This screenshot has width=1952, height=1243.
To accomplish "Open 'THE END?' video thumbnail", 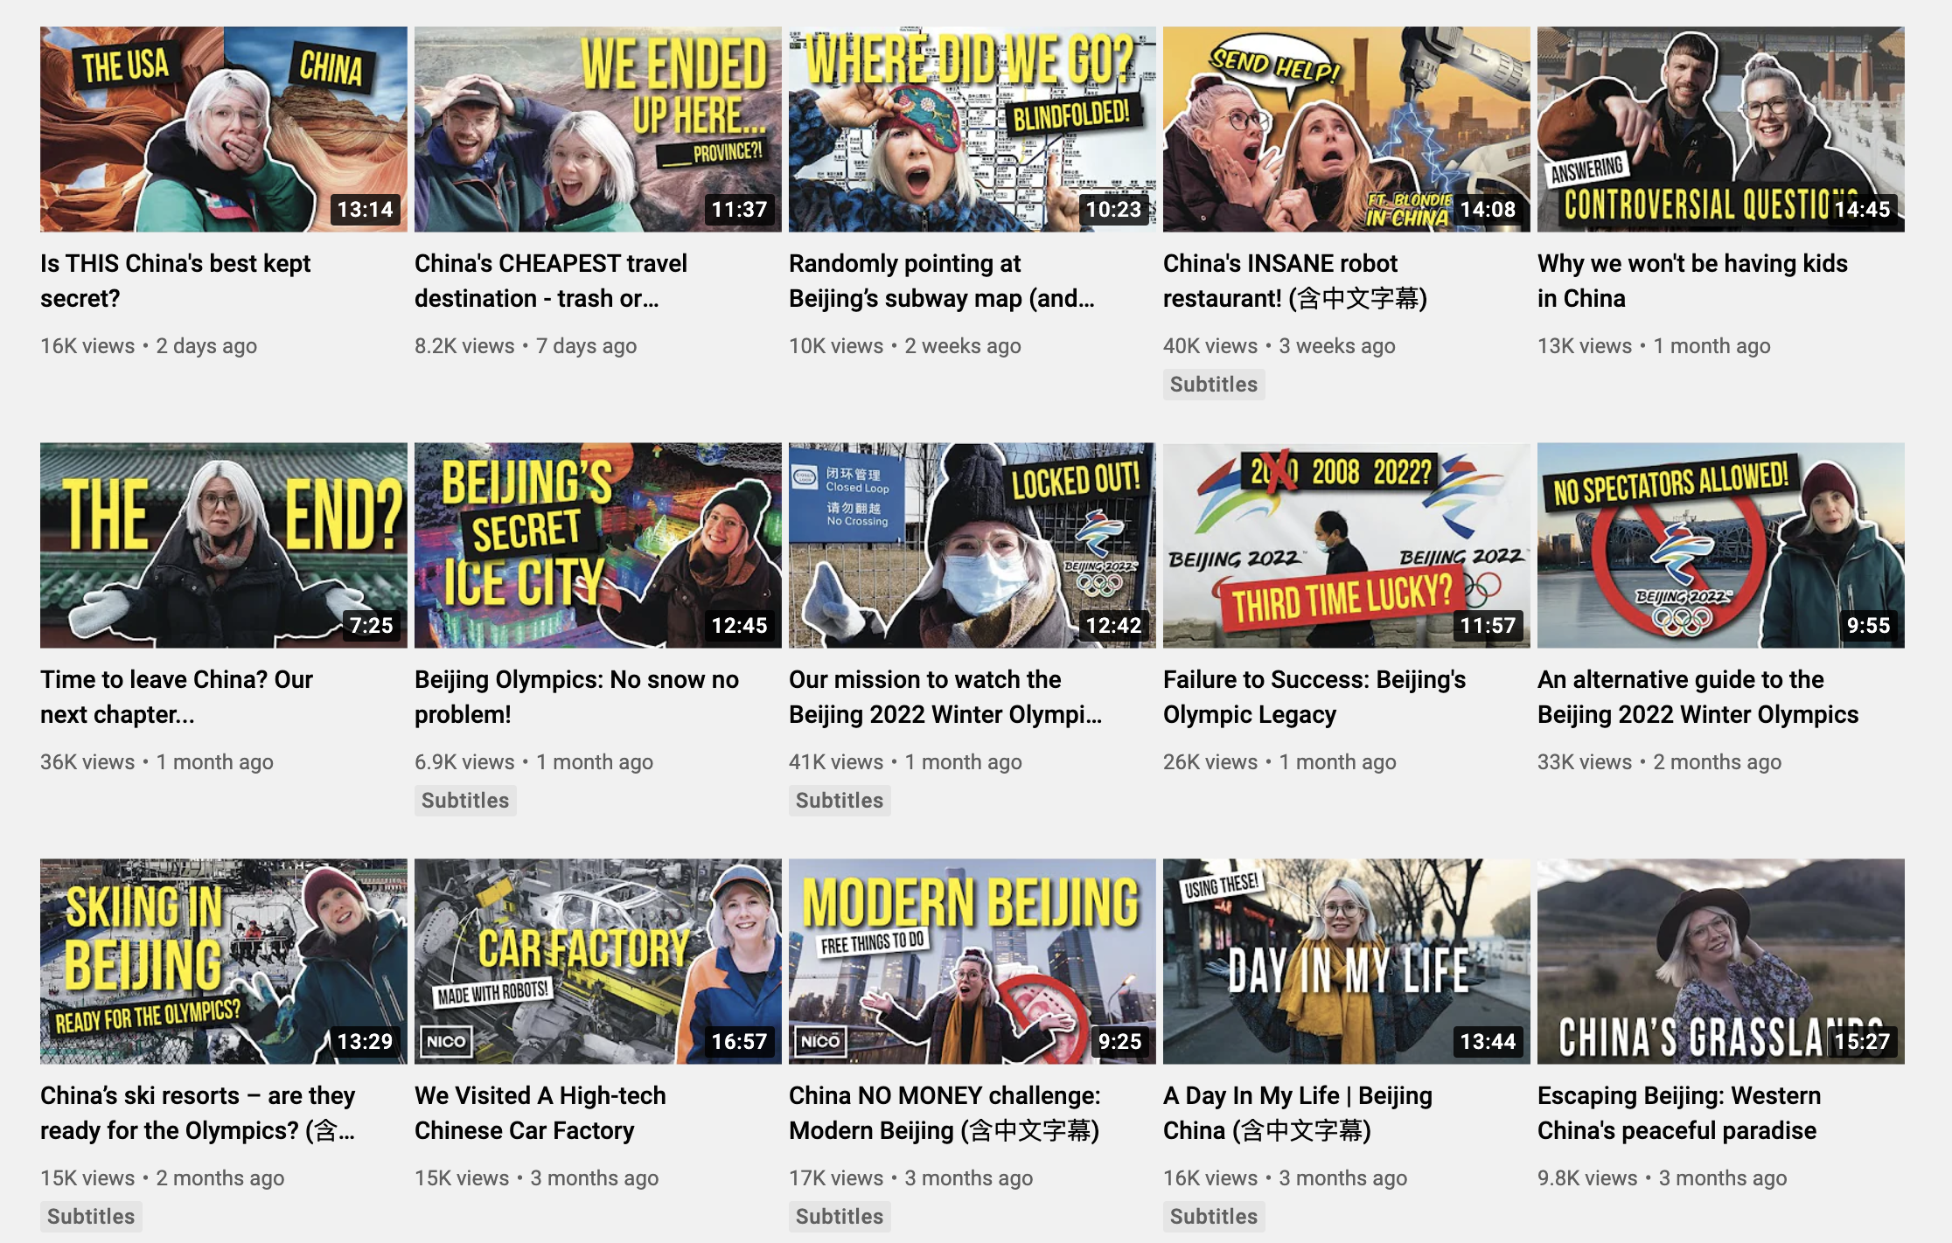I will [x=223, y=545].
